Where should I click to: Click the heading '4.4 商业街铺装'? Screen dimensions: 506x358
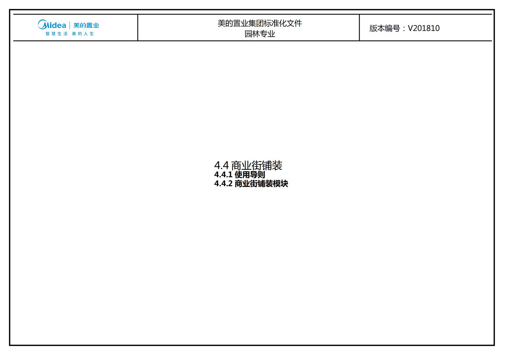(x=248, y=165)
